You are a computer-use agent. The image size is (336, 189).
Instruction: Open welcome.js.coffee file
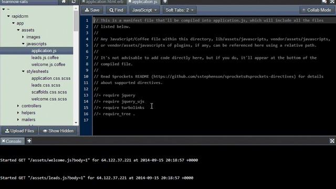pos(48,65)
